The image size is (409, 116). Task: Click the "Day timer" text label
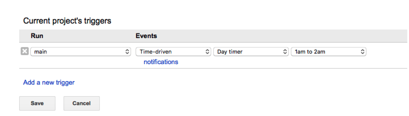(x=230, y=52)
